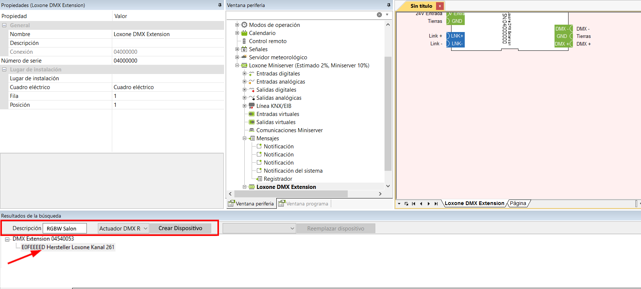Open the Actuador DMX type dropdown
Viewport: 641px width, 289px height.
click(x=145, y=229)
